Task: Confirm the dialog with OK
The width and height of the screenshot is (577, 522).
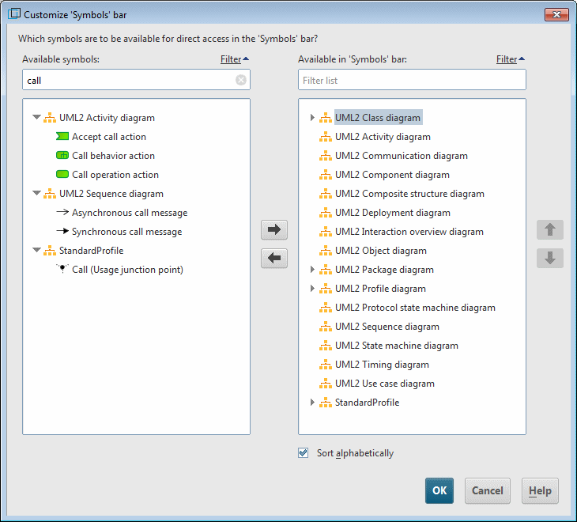Action: pyautogui.click(x=439, y=490)
